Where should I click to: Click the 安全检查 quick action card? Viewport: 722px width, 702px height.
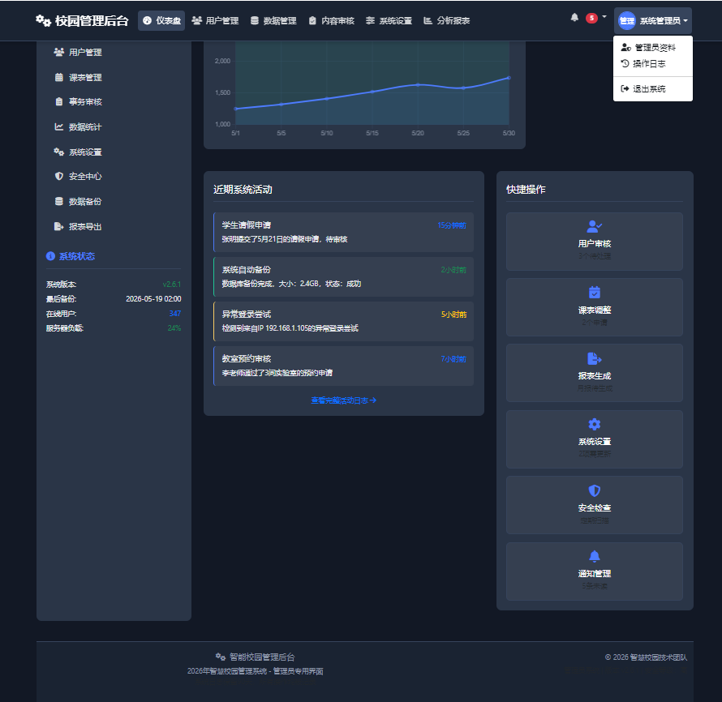click(x=595, y=505)
